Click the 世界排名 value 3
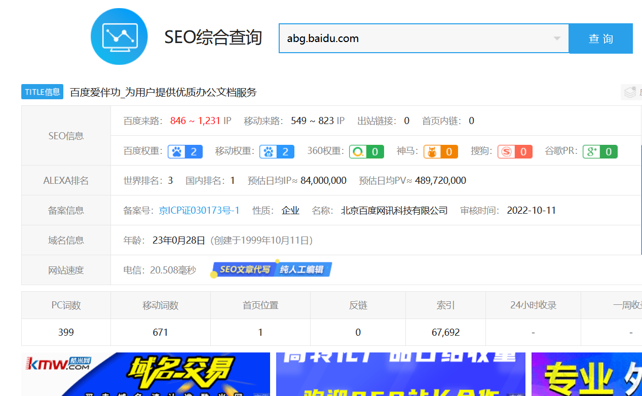The height and width of the screenshot is (396, 642). pos(170,180)
